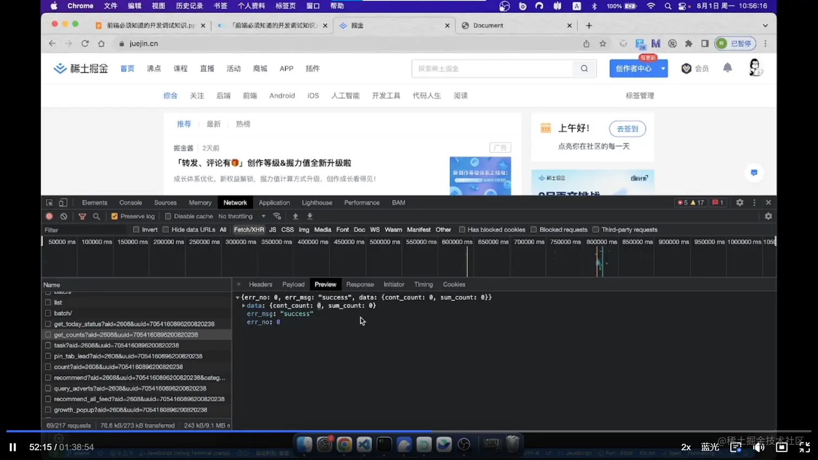Click the Filter text field in Network panel
The image size is (818, 460).
click(x=84, y=230)
